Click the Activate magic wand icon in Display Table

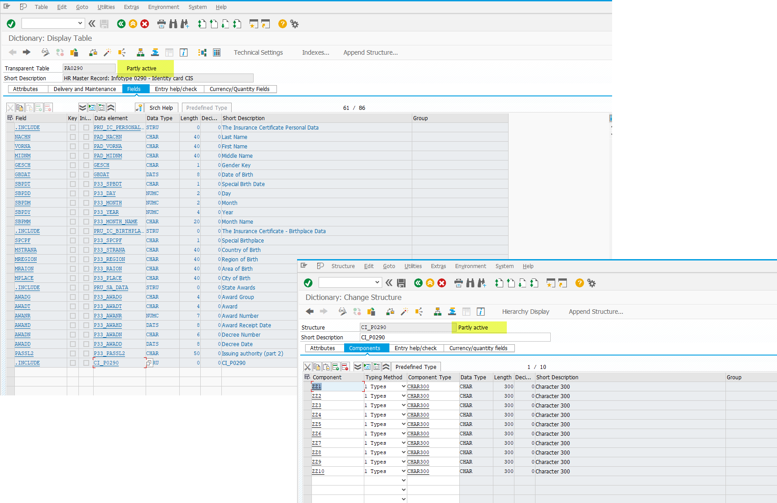(108, 52)
